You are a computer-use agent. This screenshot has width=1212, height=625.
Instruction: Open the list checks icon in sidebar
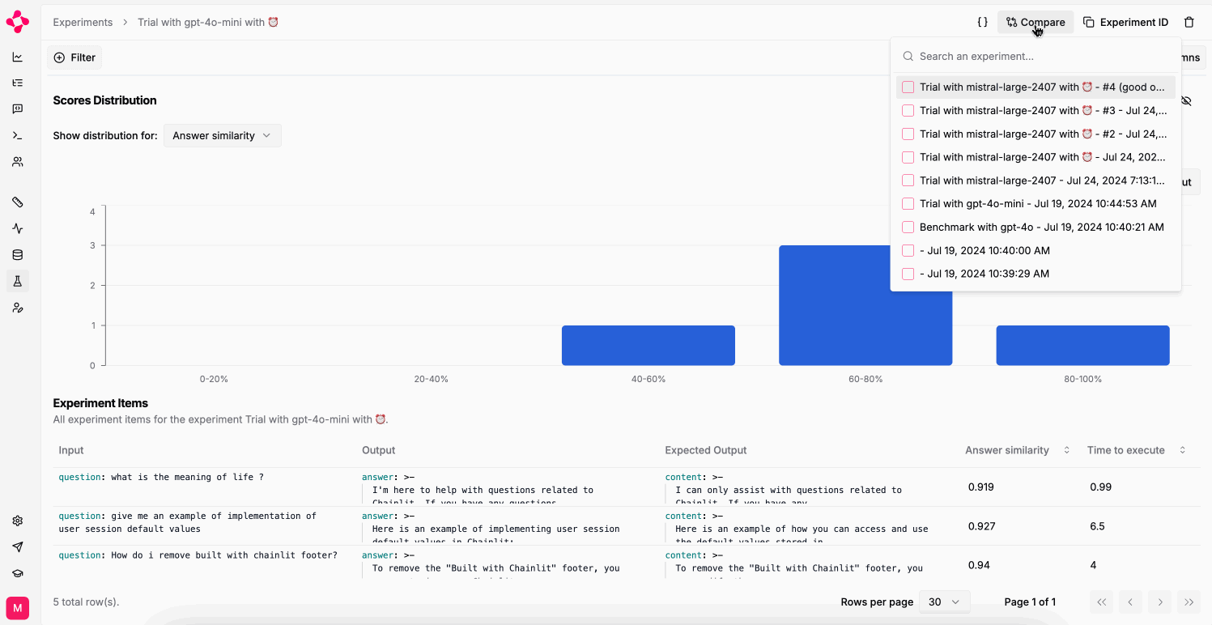18,83
